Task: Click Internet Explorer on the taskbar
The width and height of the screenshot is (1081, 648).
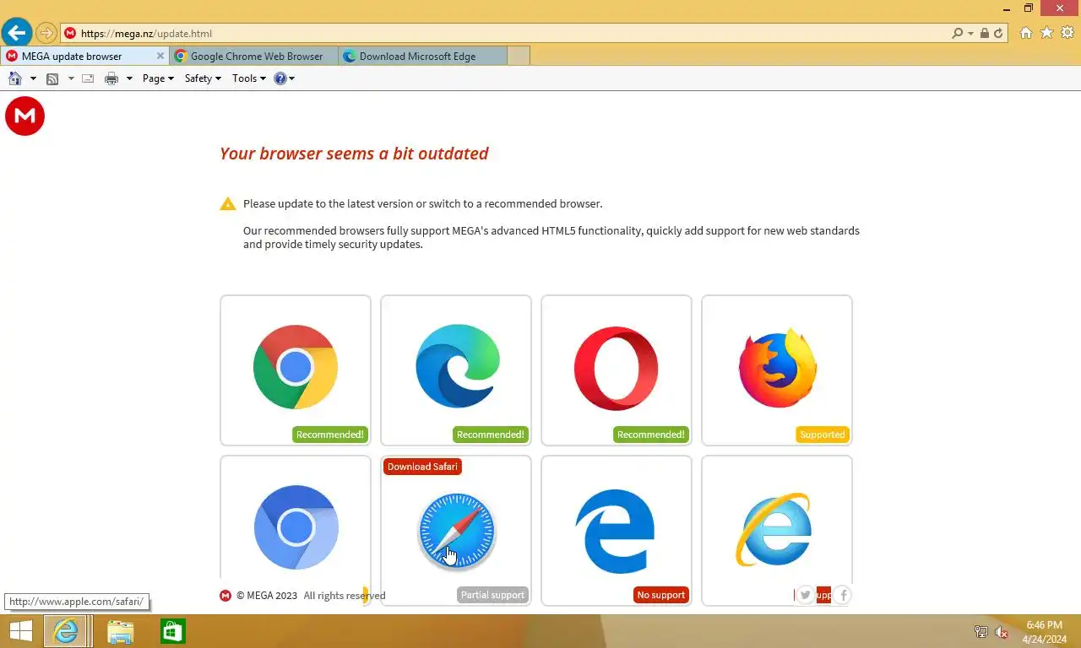Action: tap(66, 631)
